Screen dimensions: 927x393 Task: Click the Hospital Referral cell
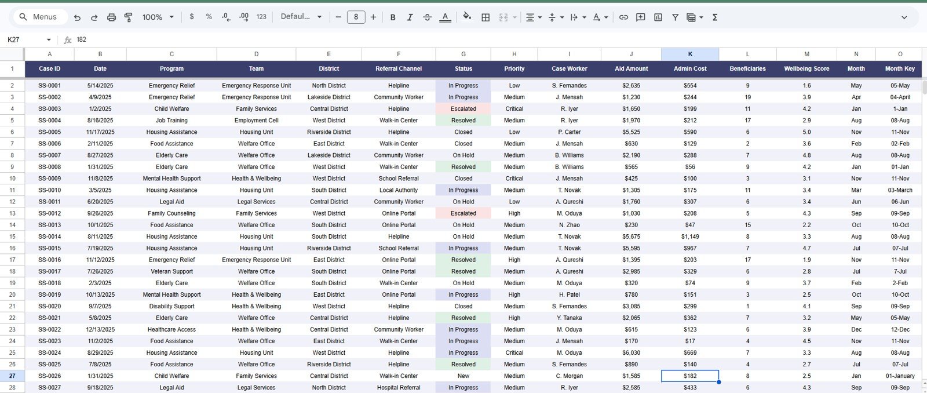pyautogui.click(x=399, y=387)
